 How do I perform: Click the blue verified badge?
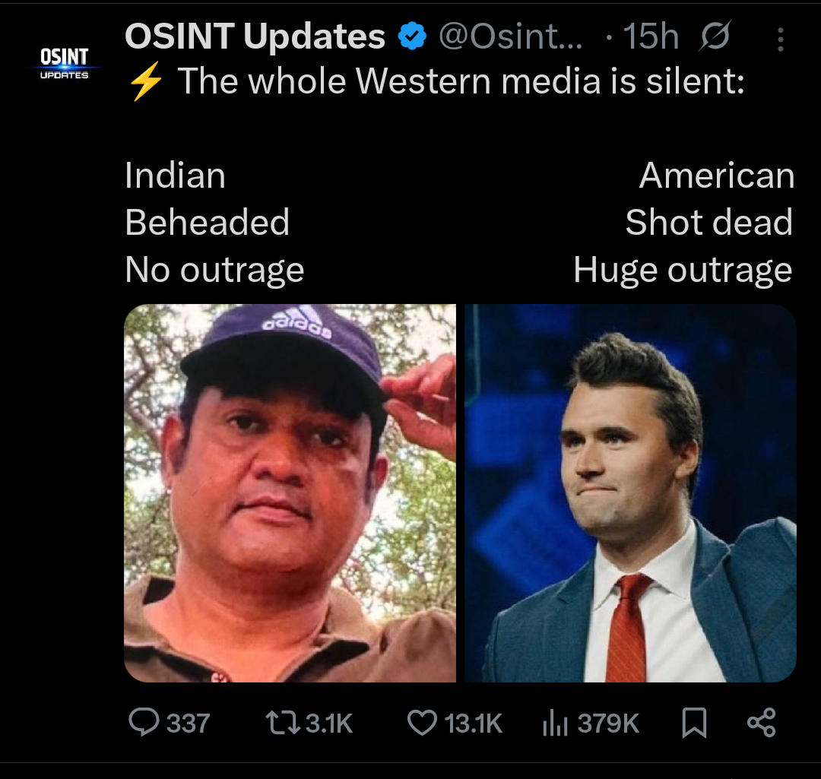pyautogui.click(x=413, y=36)
